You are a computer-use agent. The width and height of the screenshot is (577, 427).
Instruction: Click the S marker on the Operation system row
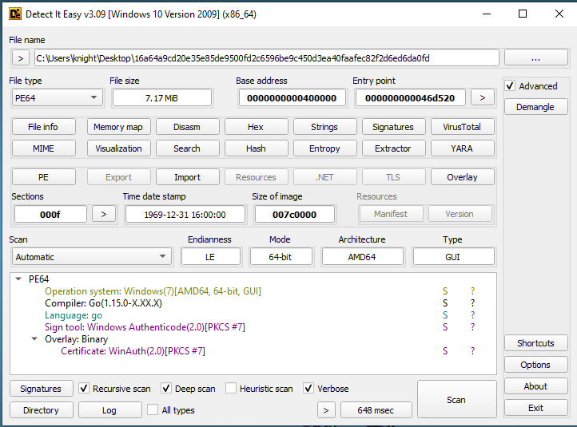click(x=445, y=291)
